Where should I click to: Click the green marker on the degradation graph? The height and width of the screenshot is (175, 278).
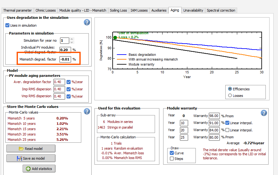pos(115,38)
